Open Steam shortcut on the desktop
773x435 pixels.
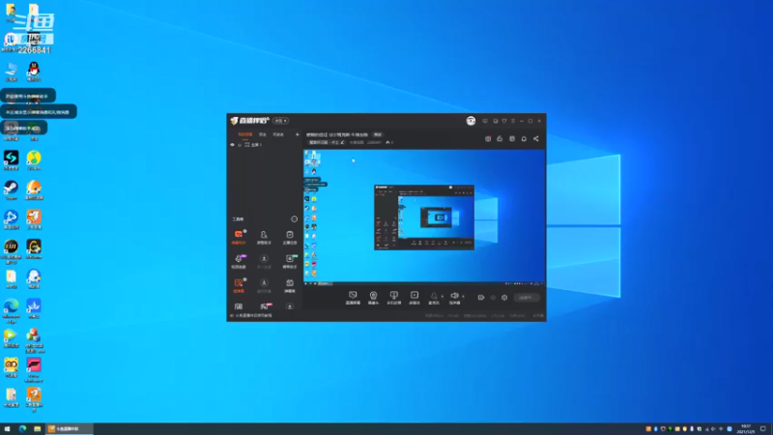pyautogui.click(x=11, y=190)
